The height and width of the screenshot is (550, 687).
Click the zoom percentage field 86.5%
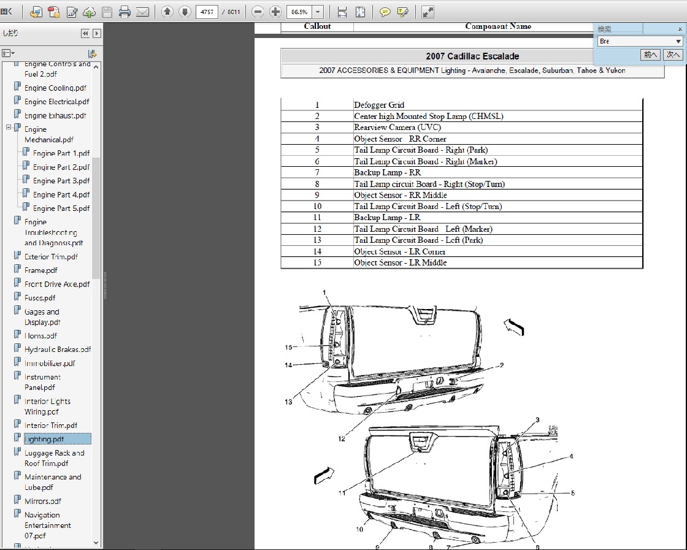[300, 12]
